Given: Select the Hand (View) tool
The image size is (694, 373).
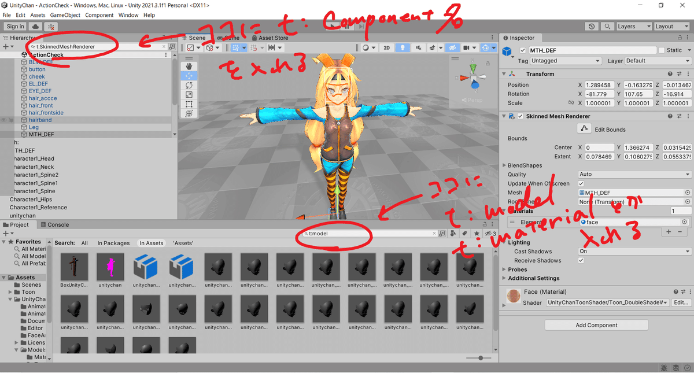Looking at the screenshot, I should 189,67.
